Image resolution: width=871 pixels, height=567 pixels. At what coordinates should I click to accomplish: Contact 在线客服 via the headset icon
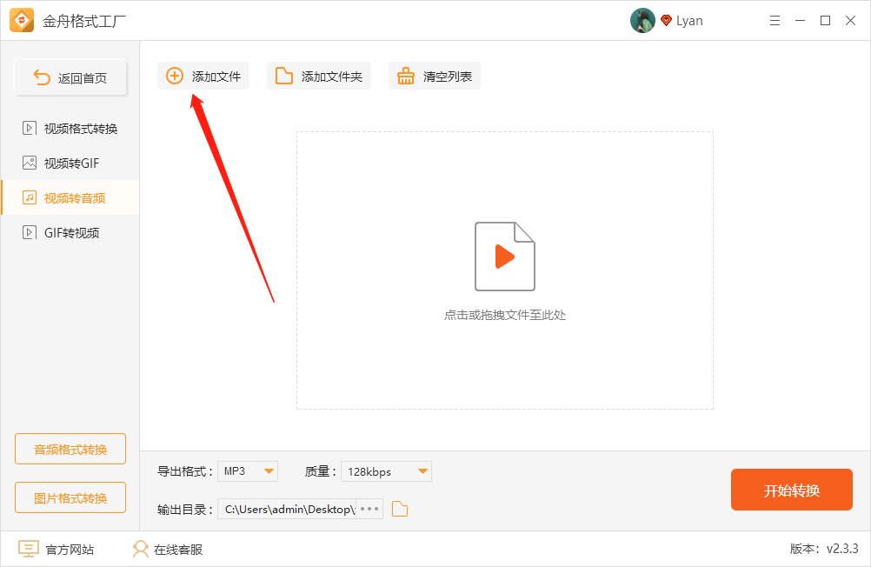click(x=139, y=549)
